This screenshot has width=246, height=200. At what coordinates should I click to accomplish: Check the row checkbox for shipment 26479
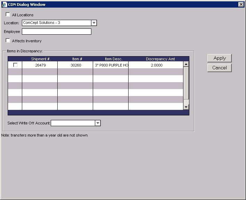point(15,65)
